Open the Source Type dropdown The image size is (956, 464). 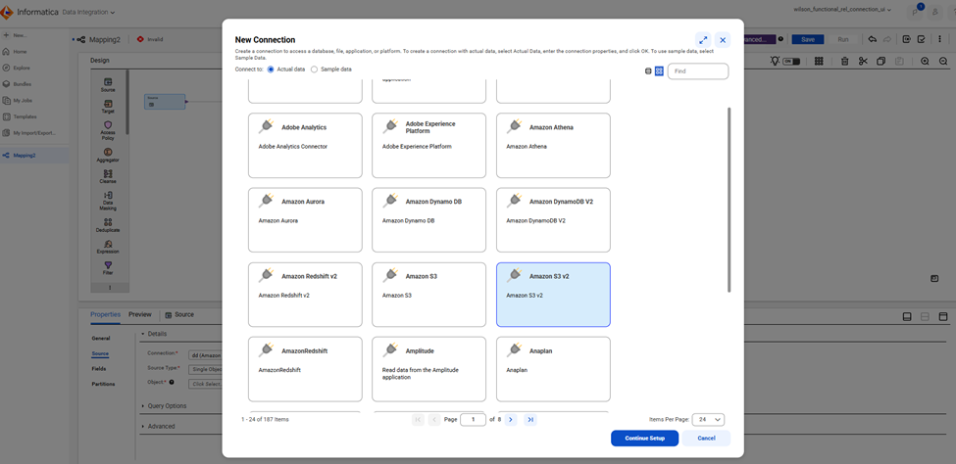206,368
